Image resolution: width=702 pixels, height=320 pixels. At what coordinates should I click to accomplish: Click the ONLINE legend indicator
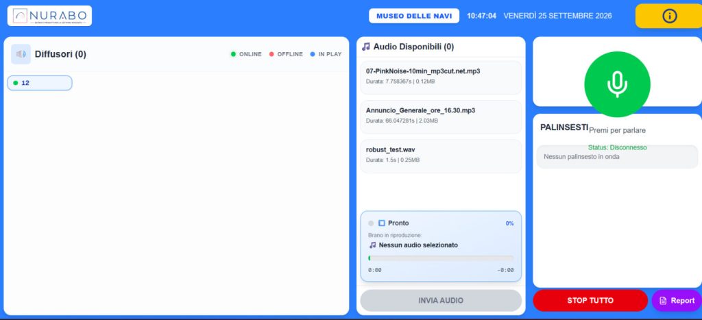click(x=246, y=54)
